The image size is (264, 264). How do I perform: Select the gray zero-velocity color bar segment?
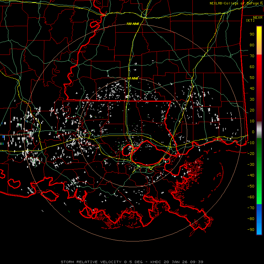259,130
